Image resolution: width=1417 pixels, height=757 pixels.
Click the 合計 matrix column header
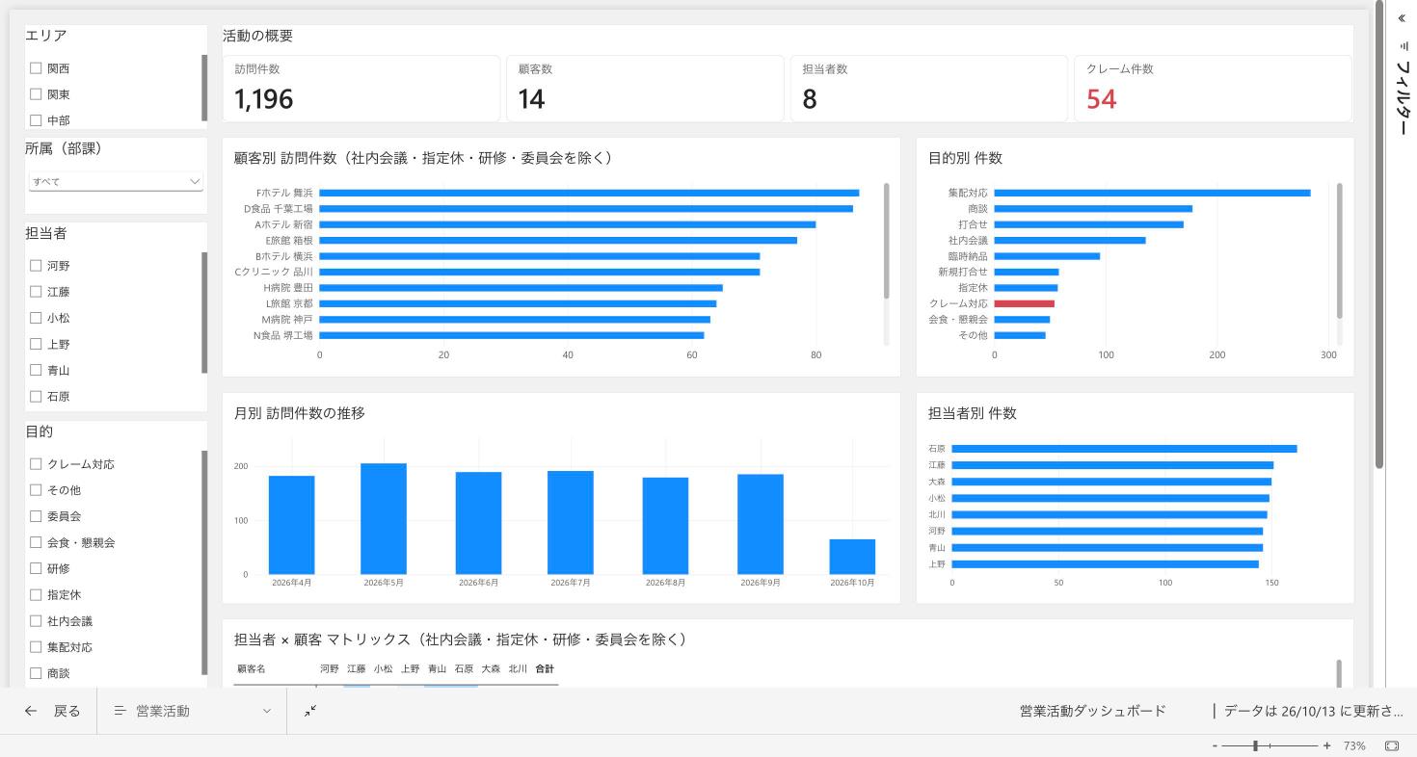(545, 668)
